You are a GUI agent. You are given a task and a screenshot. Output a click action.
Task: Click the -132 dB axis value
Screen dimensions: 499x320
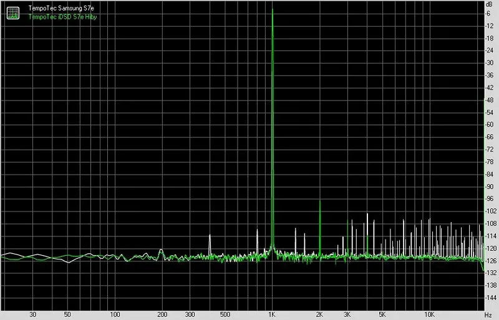(x=490, y=273)
